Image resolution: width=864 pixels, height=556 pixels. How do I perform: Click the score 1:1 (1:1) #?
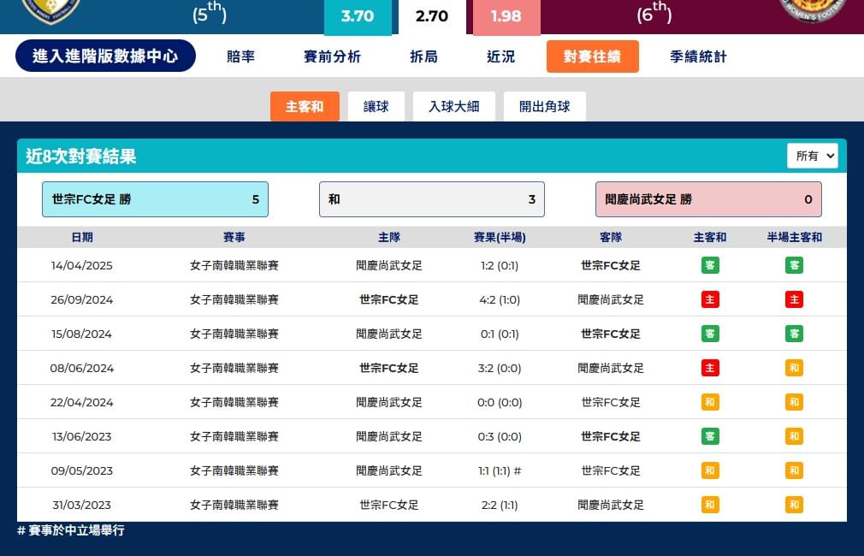coord(500,470)
